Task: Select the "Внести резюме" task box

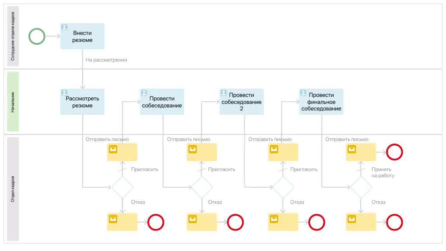Action: 83,36
